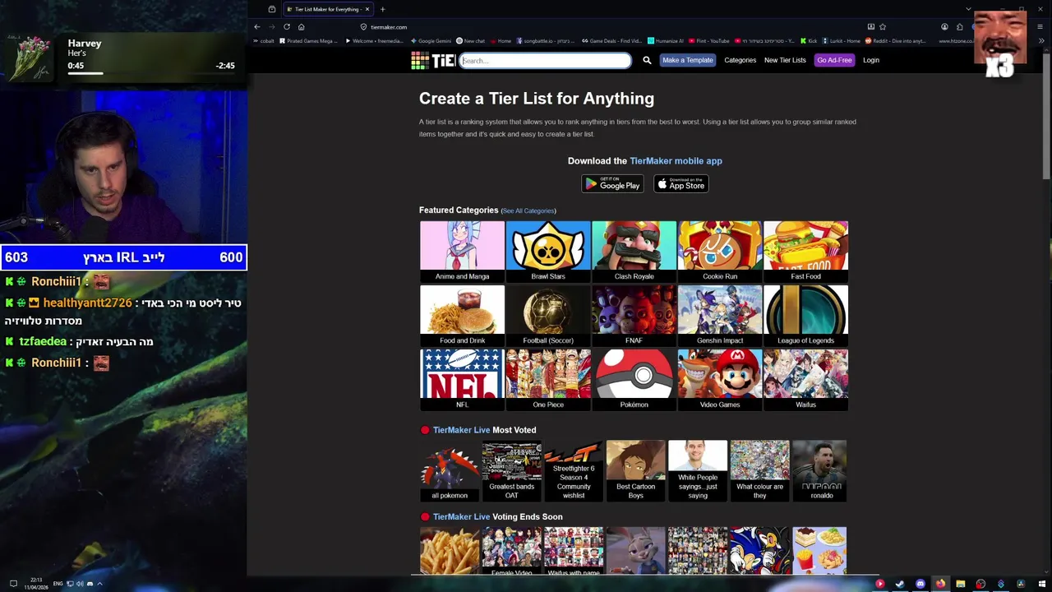Click the taskbar volume speaker icon
This screenshot has width=1052, height=592.
coord(80,584)
